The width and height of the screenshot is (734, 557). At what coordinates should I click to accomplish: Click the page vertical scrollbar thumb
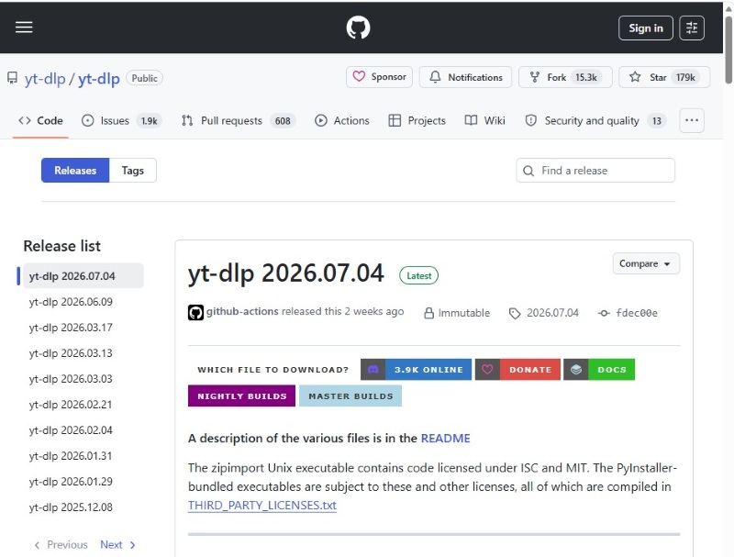728,50
